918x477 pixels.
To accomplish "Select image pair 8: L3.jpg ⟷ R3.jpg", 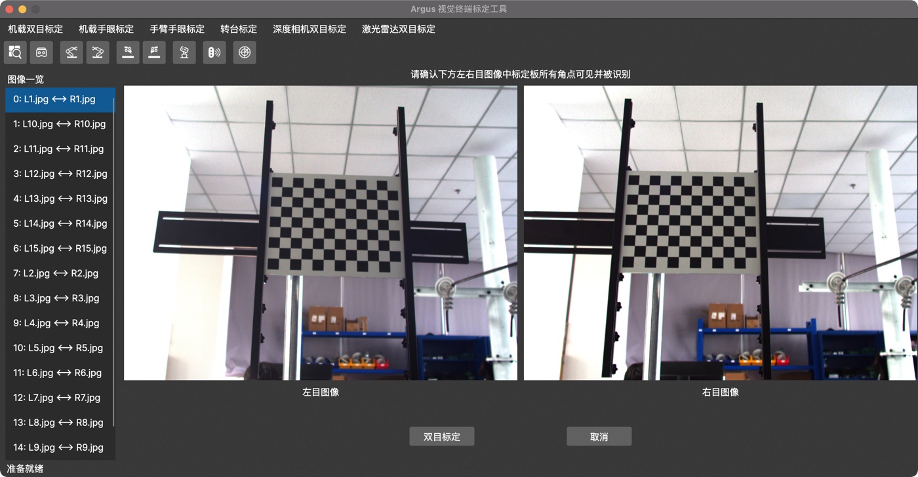I will [x=60, y=298].
